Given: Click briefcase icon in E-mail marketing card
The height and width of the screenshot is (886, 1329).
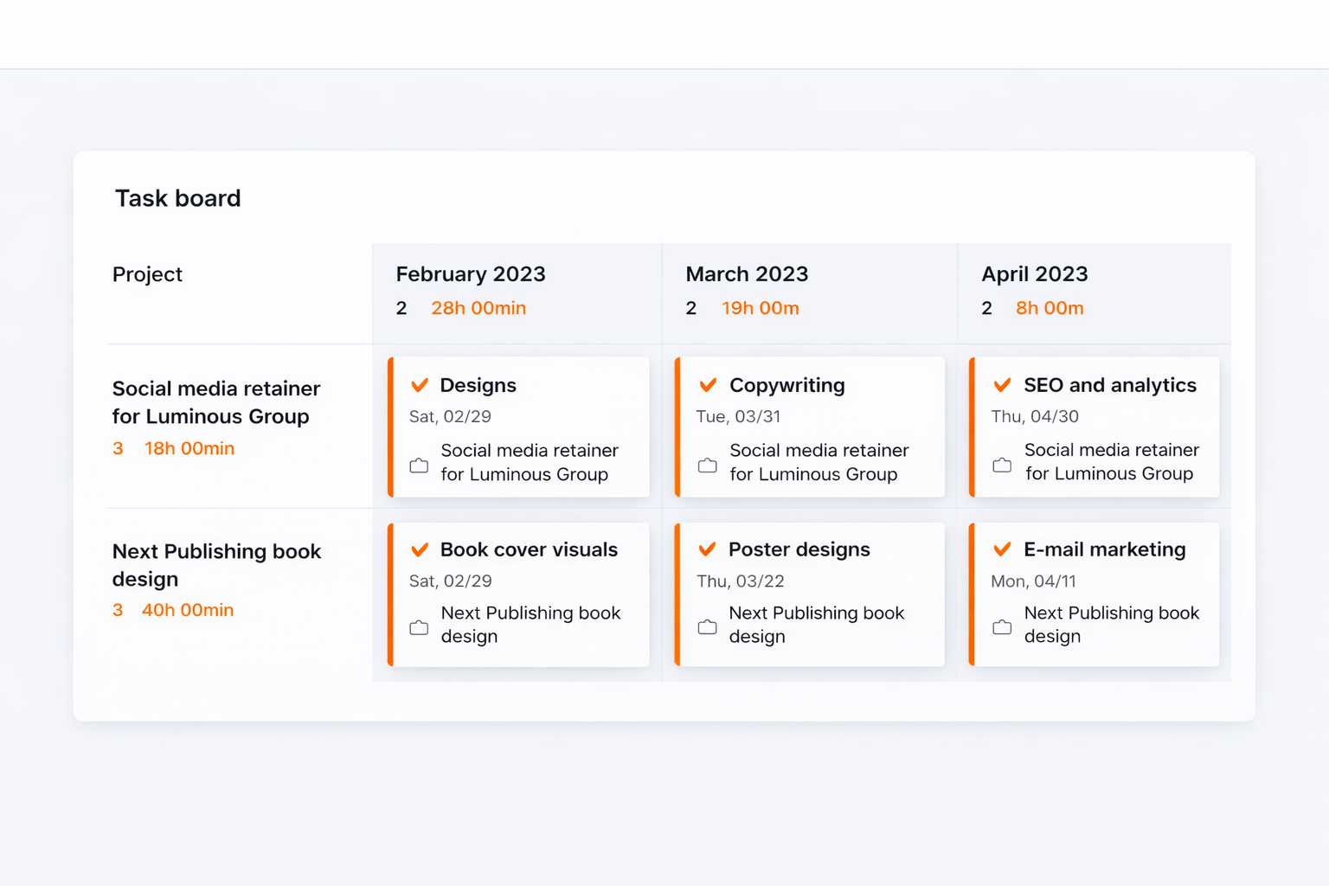Looking at the screenshot, I should tap(1002, 626).
